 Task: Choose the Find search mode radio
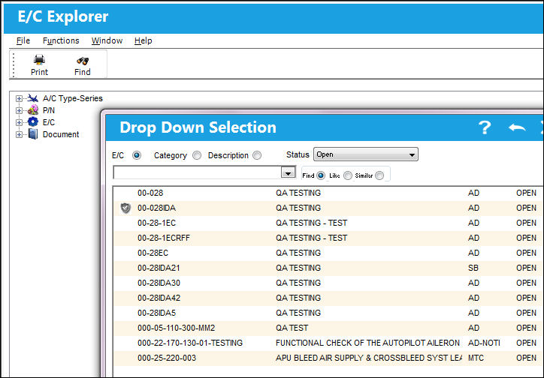(x=321, y=175)
